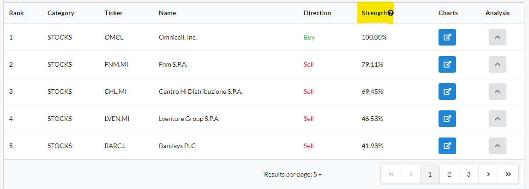529x189 pixels.
Task: Click the Strength help question-mark icon
Action: (391, 13)
